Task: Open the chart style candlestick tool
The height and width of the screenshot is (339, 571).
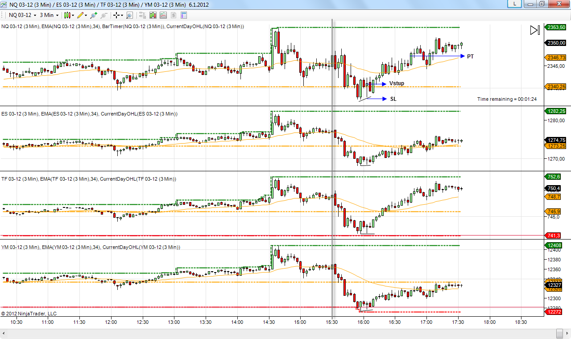Action: click(67, 15)
